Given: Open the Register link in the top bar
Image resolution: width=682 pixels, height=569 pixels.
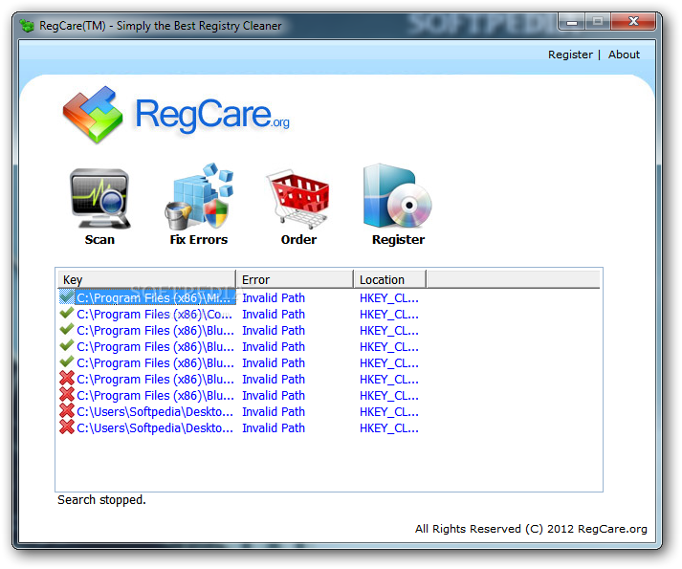Looking at the screenshot, I should pos(570,55).
